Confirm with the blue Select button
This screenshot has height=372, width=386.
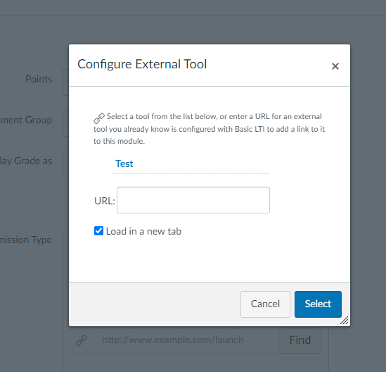point(318,304)
